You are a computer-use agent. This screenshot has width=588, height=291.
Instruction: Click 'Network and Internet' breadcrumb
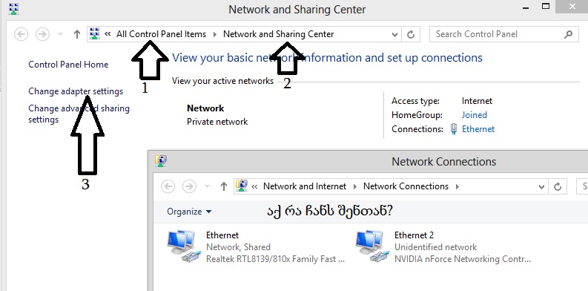click(x=305, y=186)
